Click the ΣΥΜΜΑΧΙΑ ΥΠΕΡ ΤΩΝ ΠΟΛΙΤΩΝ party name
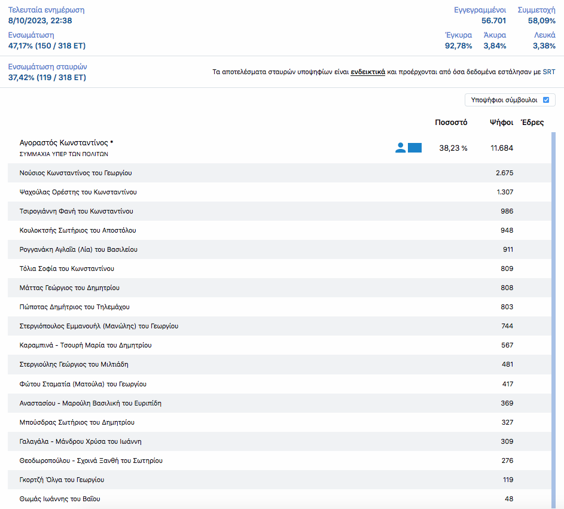The width and height of the screenshot is (564, 509). pos(64,154)
